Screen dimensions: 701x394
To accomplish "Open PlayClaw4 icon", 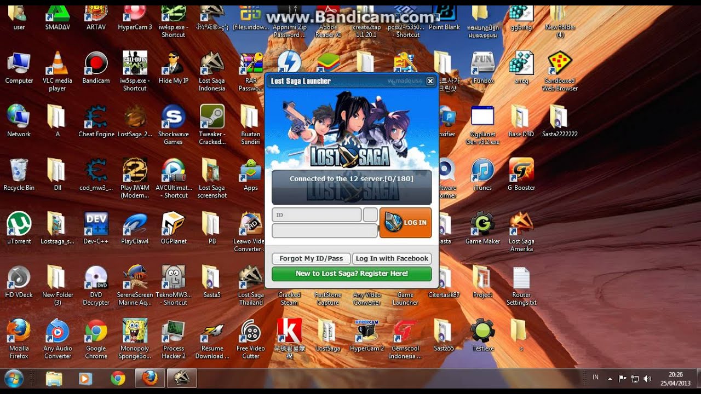I will [135, 229].
